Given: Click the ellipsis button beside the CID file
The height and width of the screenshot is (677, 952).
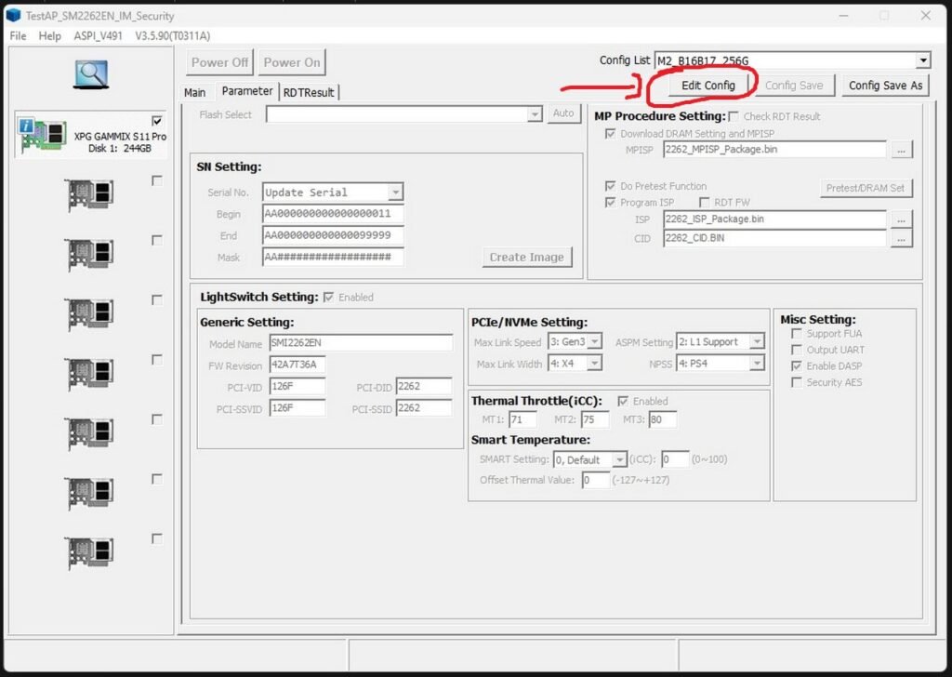Looking at the screenshot, I should 901,239.
